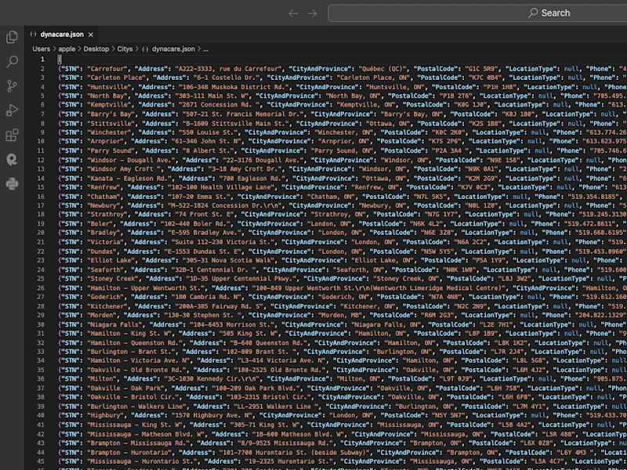Click "North Bay" STN value on line 5

pos(107,96)
